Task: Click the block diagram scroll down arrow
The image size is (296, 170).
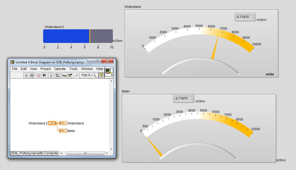Action: click(111, 149)
